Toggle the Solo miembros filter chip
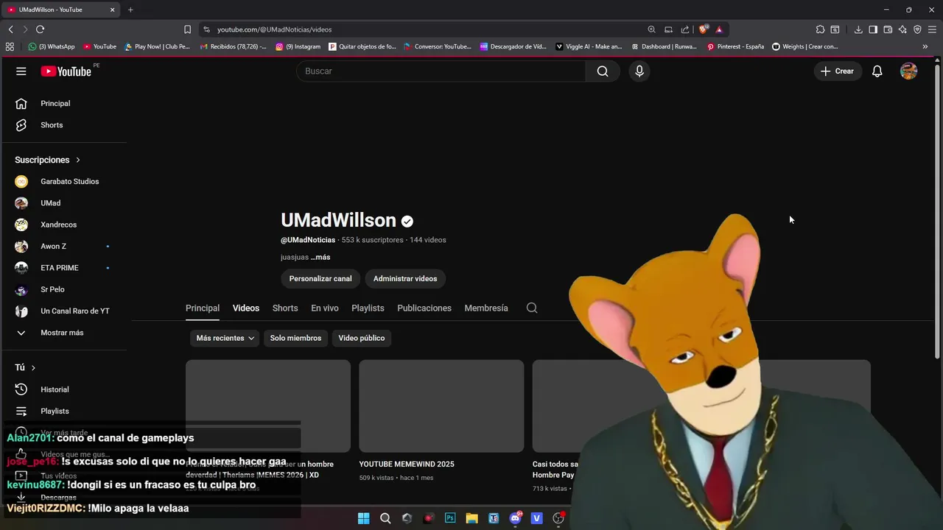This screenshot has height=530, width=943. pyautogui.click(x=295, y=338)
